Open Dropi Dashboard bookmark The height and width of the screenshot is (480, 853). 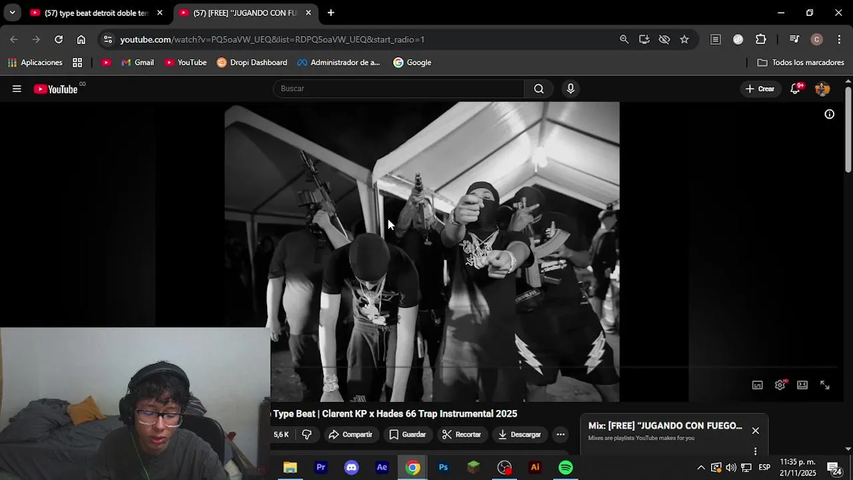[252, 63]
